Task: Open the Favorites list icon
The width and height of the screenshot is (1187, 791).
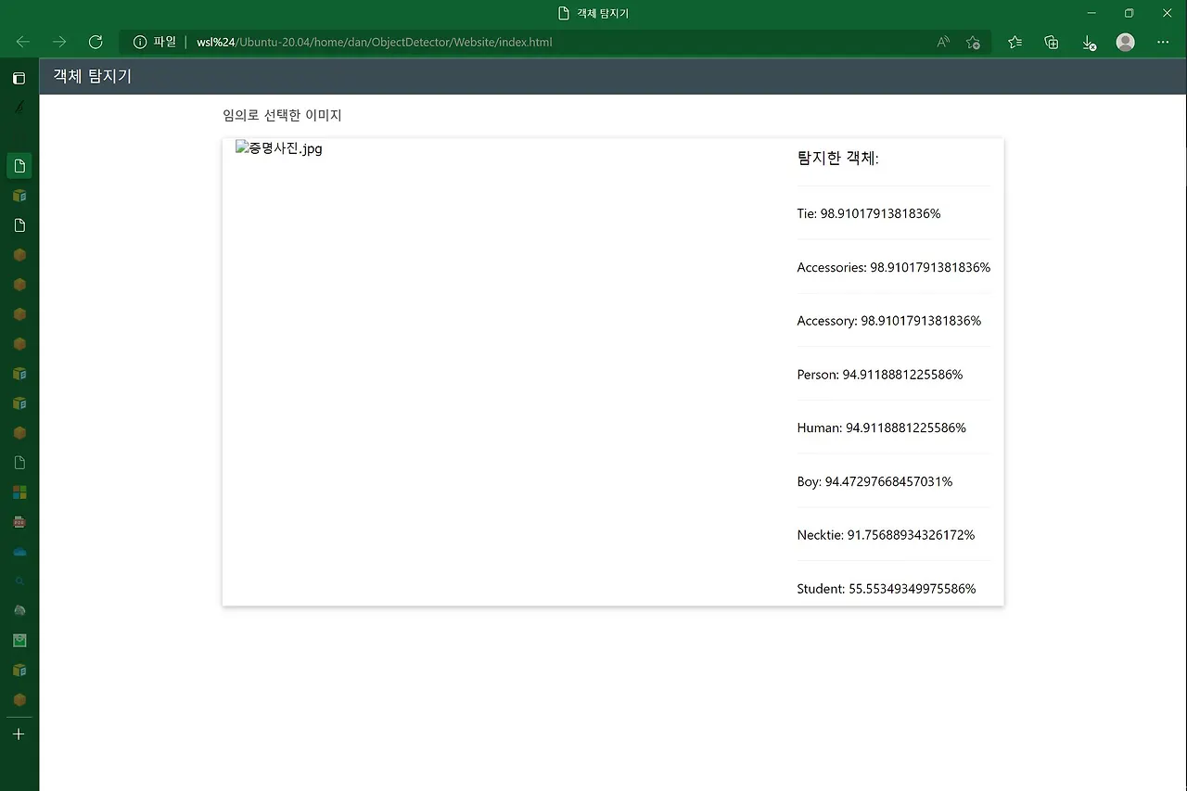Action: click(1015, 42)
